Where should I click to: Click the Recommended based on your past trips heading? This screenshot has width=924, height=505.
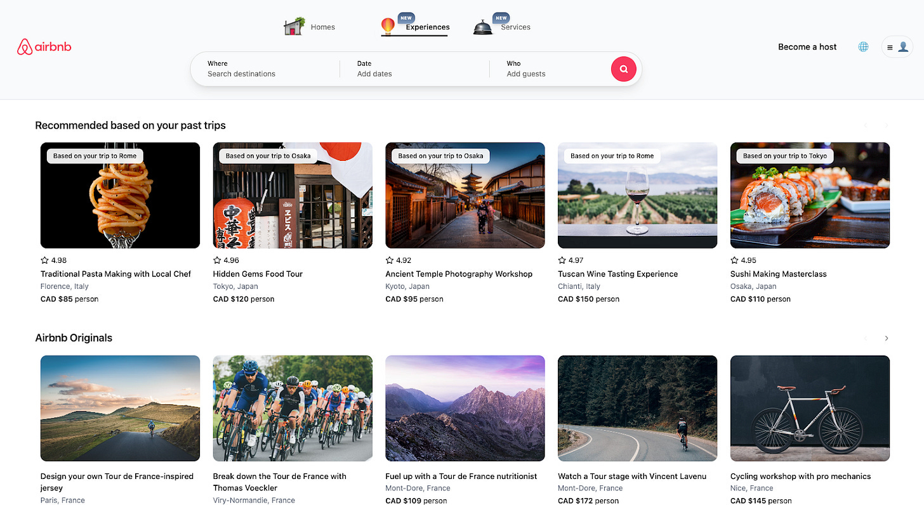[x=130, y=125]
